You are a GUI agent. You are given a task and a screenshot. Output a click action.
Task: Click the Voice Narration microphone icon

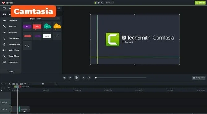coord(4,44)
